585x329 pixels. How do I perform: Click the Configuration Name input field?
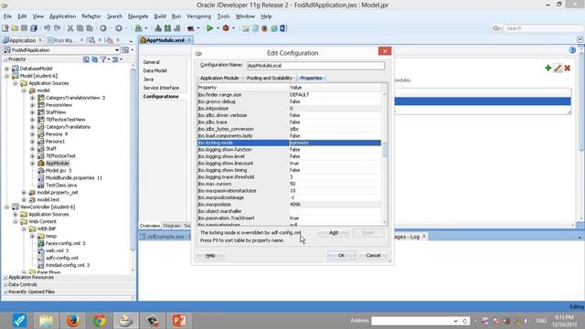tap(315, 66)
